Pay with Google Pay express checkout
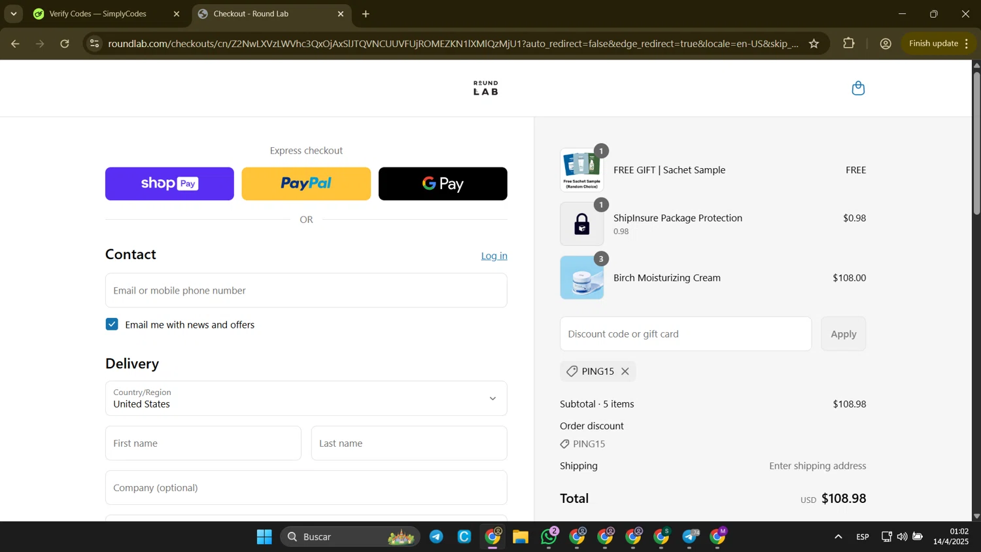The height and width of the screenshot is (552, 981). click(443, 184)
